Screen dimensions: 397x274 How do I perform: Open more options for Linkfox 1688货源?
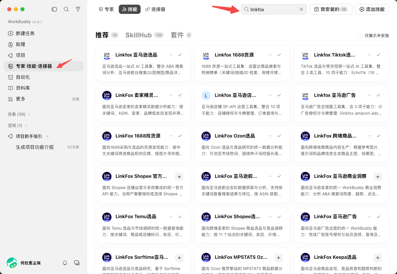(270, 55)
